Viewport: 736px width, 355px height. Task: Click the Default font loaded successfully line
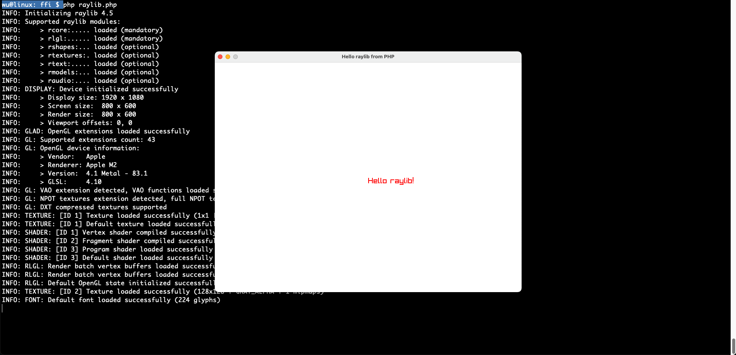[x=111, y=300]
